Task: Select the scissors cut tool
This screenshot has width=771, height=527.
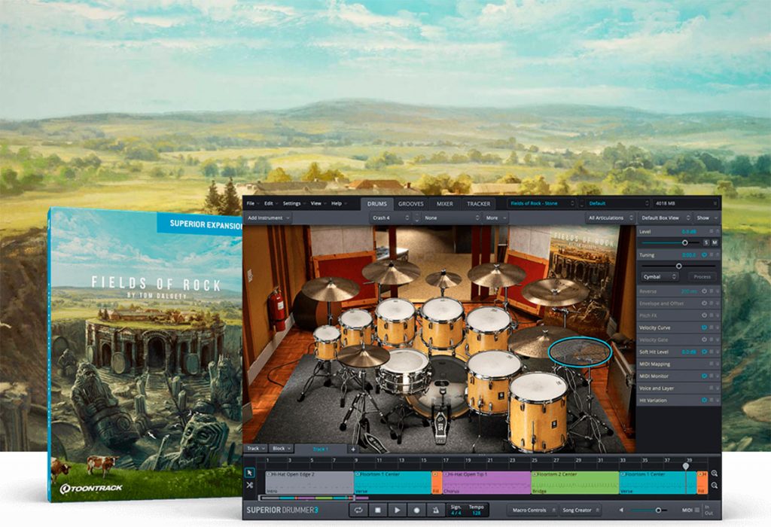Action: (250, 485)
